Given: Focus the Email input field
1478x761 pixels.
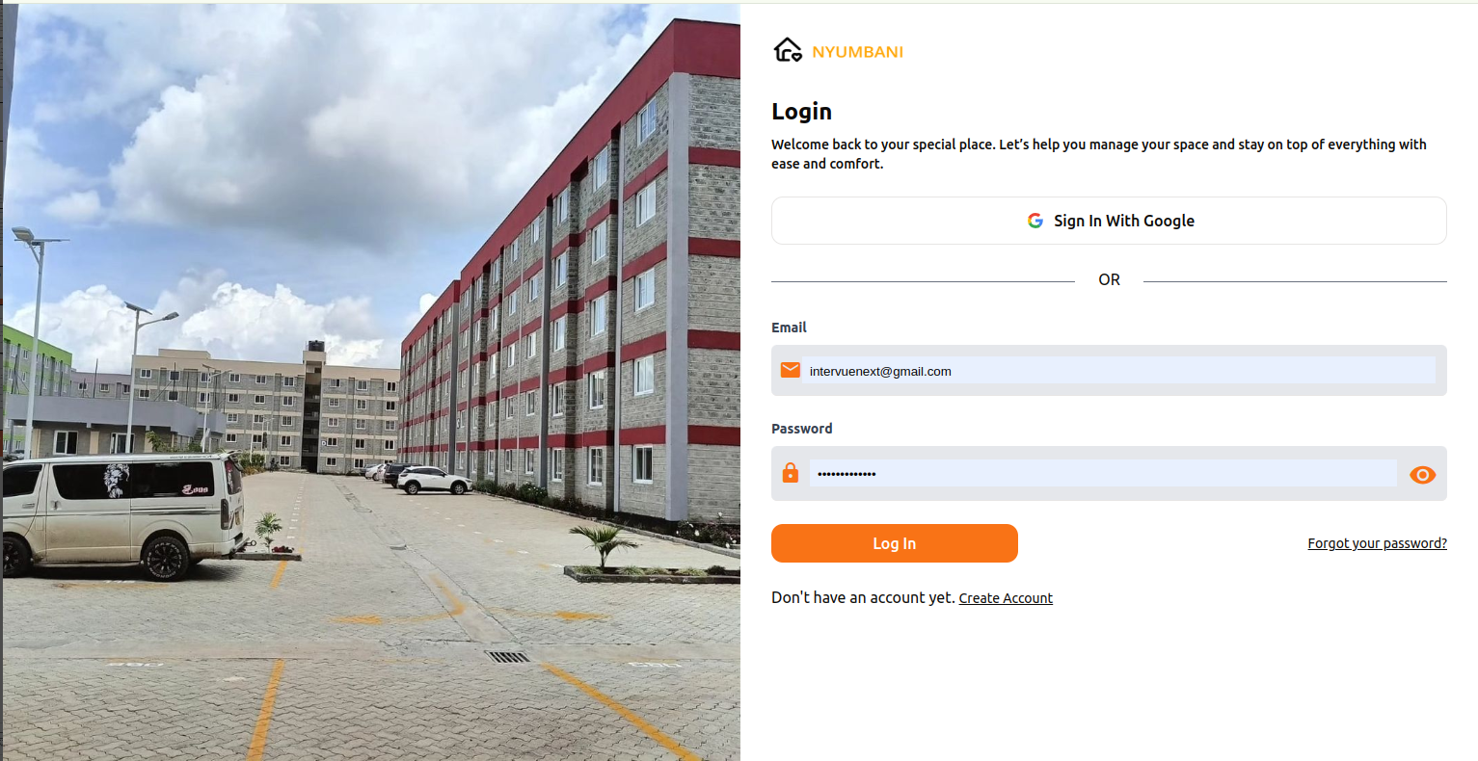Looking at the screenshot, I should coord(1118,371).
